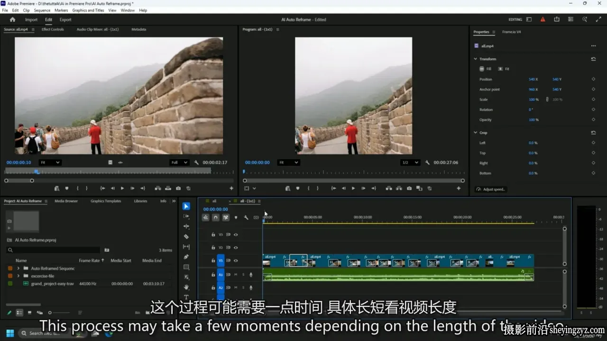Export a frame from Program monitor
The width and height of the screenshot is (607, 341).
point(409,188)
